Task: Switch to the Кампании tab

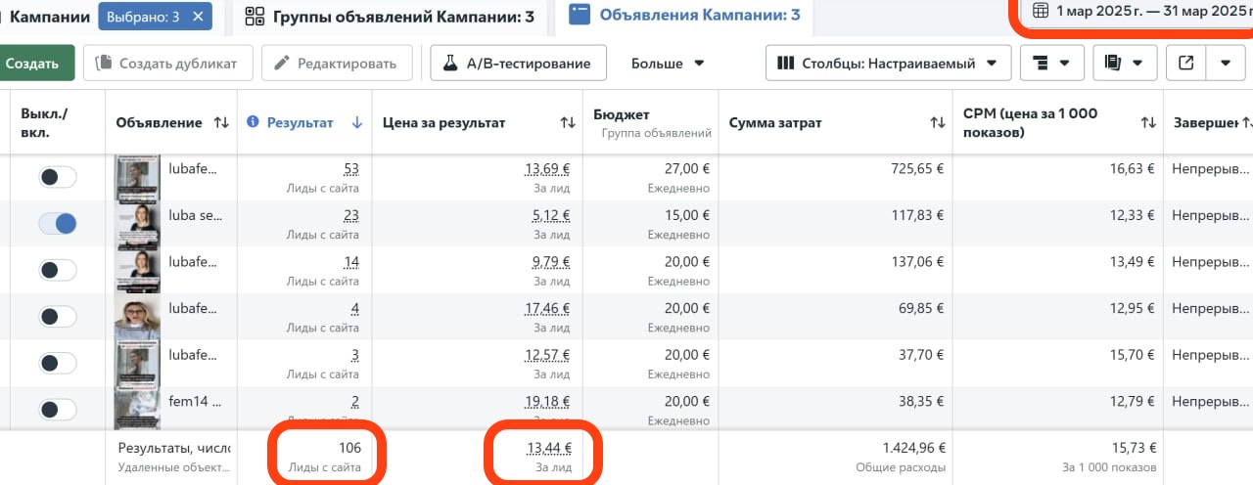Action: pos(49,16)
